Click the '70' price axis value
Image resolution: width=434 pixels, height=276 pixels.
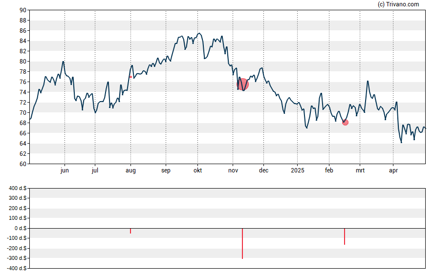[23, 112]
